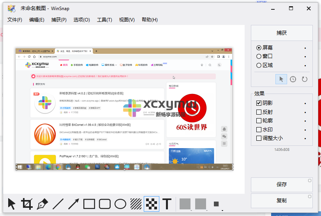
Task: Open settings dot beside 反射
Action: click(x=305, y=113)
